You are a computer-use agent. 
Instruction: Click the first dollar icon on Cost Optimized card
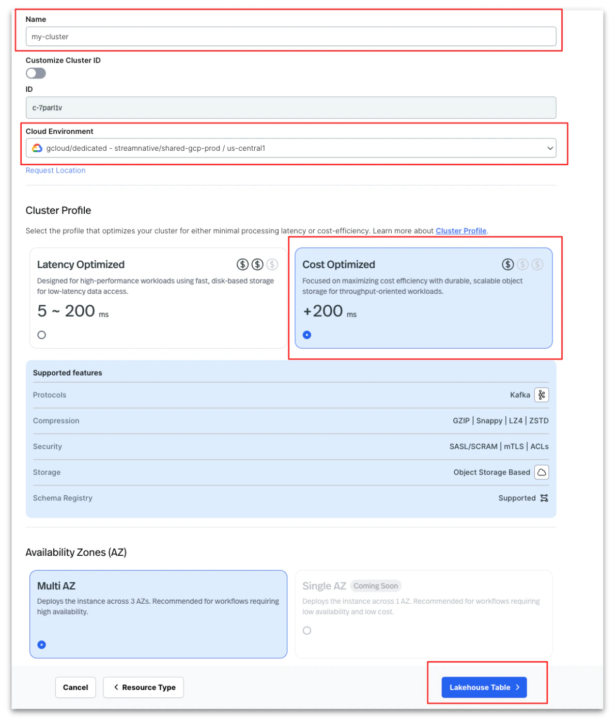[507, 264]
